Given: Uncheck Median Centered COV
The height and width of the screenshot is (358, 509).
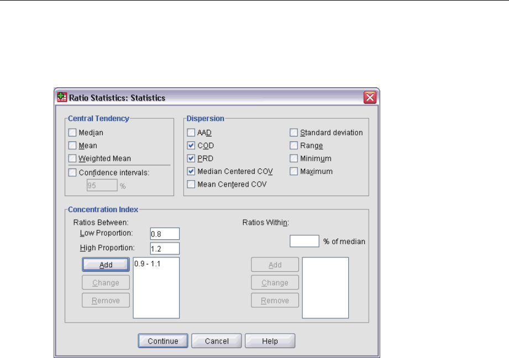Looking at the screenshot, I should coord(191,171).
